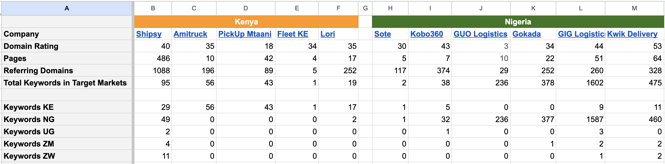Click the Sote hyperlink
The width and height of the screenshot is (665, 164).
pos(382,34)
